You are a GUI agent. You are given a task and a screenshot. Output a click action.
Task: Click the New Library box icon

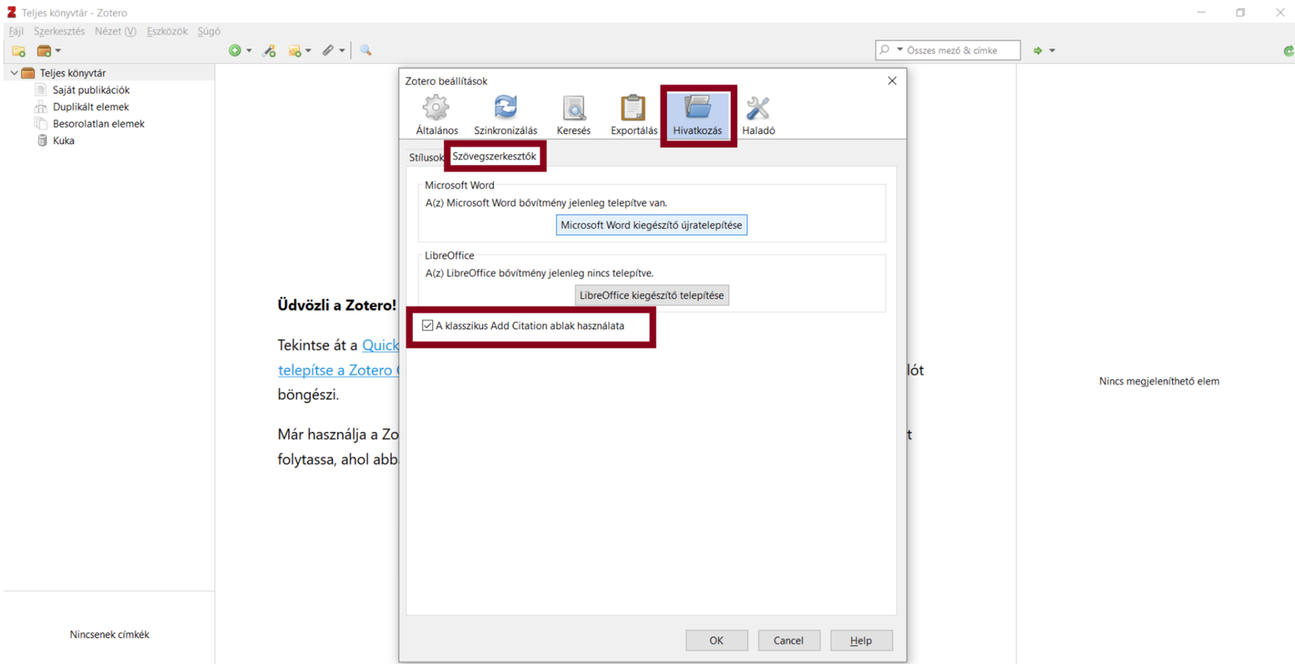[44, 51]
